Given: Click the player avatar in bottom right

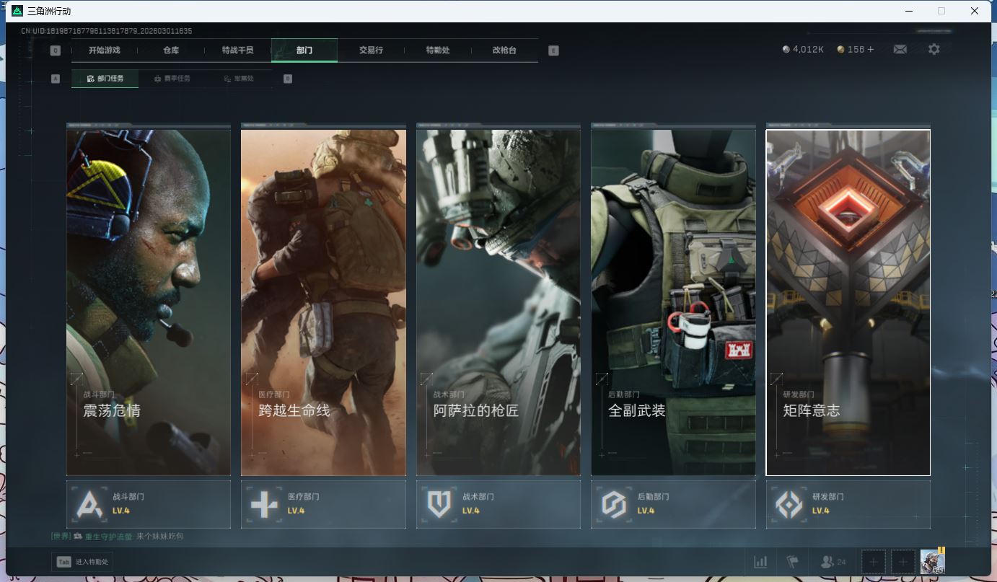Looking at the screenshot, I should point(932,562).
